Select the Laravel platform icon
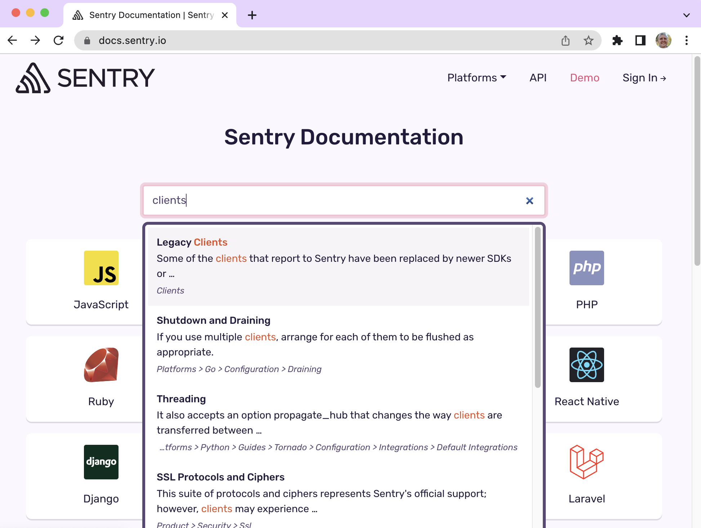Image resolution: width=701 pixels, height=528 pixels. (x=586, y=462)
